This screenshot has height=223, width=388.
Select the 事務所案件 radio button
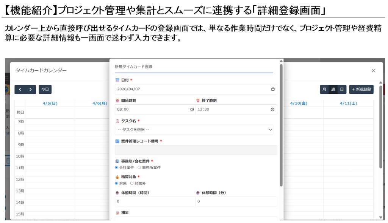coord(139,168)
